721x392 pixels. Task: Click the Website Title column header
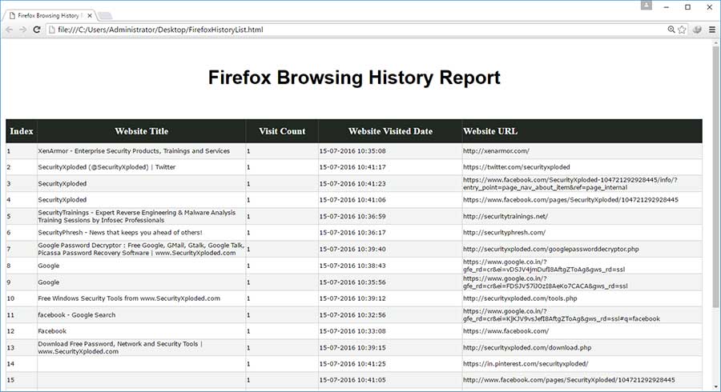pyautogui.click(x=141, y=131)
